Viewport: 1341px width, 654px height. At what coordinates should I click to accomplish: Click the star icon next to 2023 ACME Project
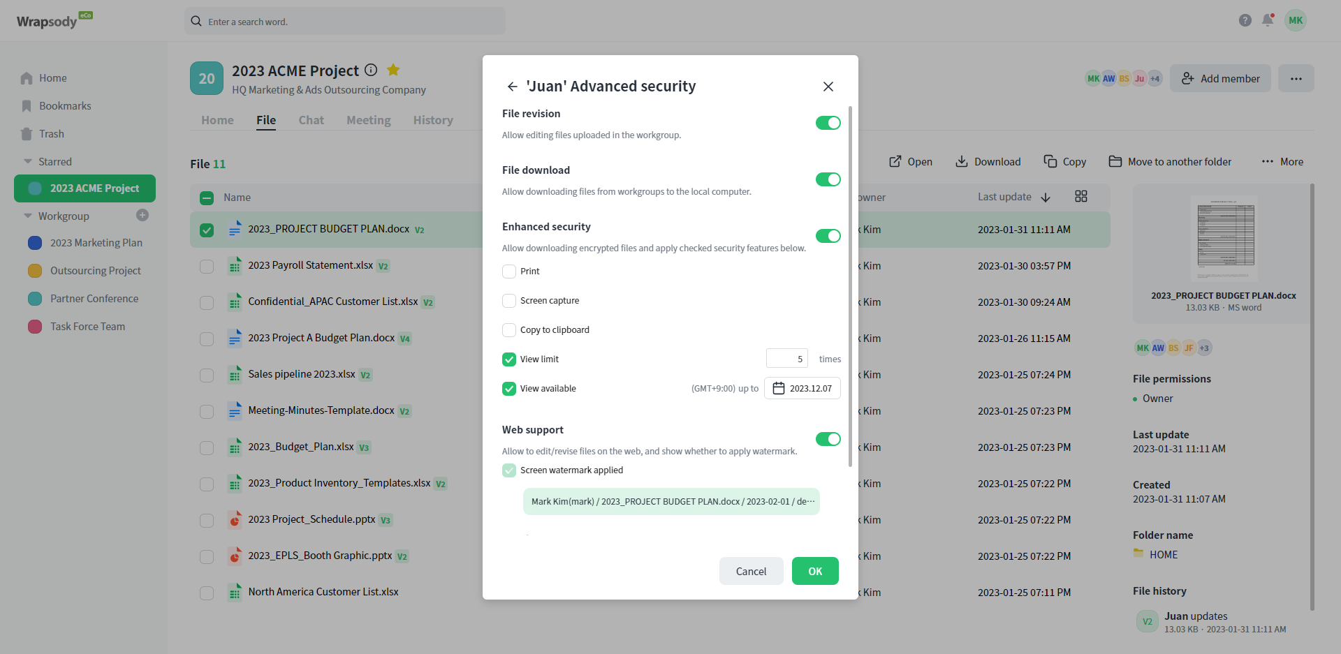393,70
